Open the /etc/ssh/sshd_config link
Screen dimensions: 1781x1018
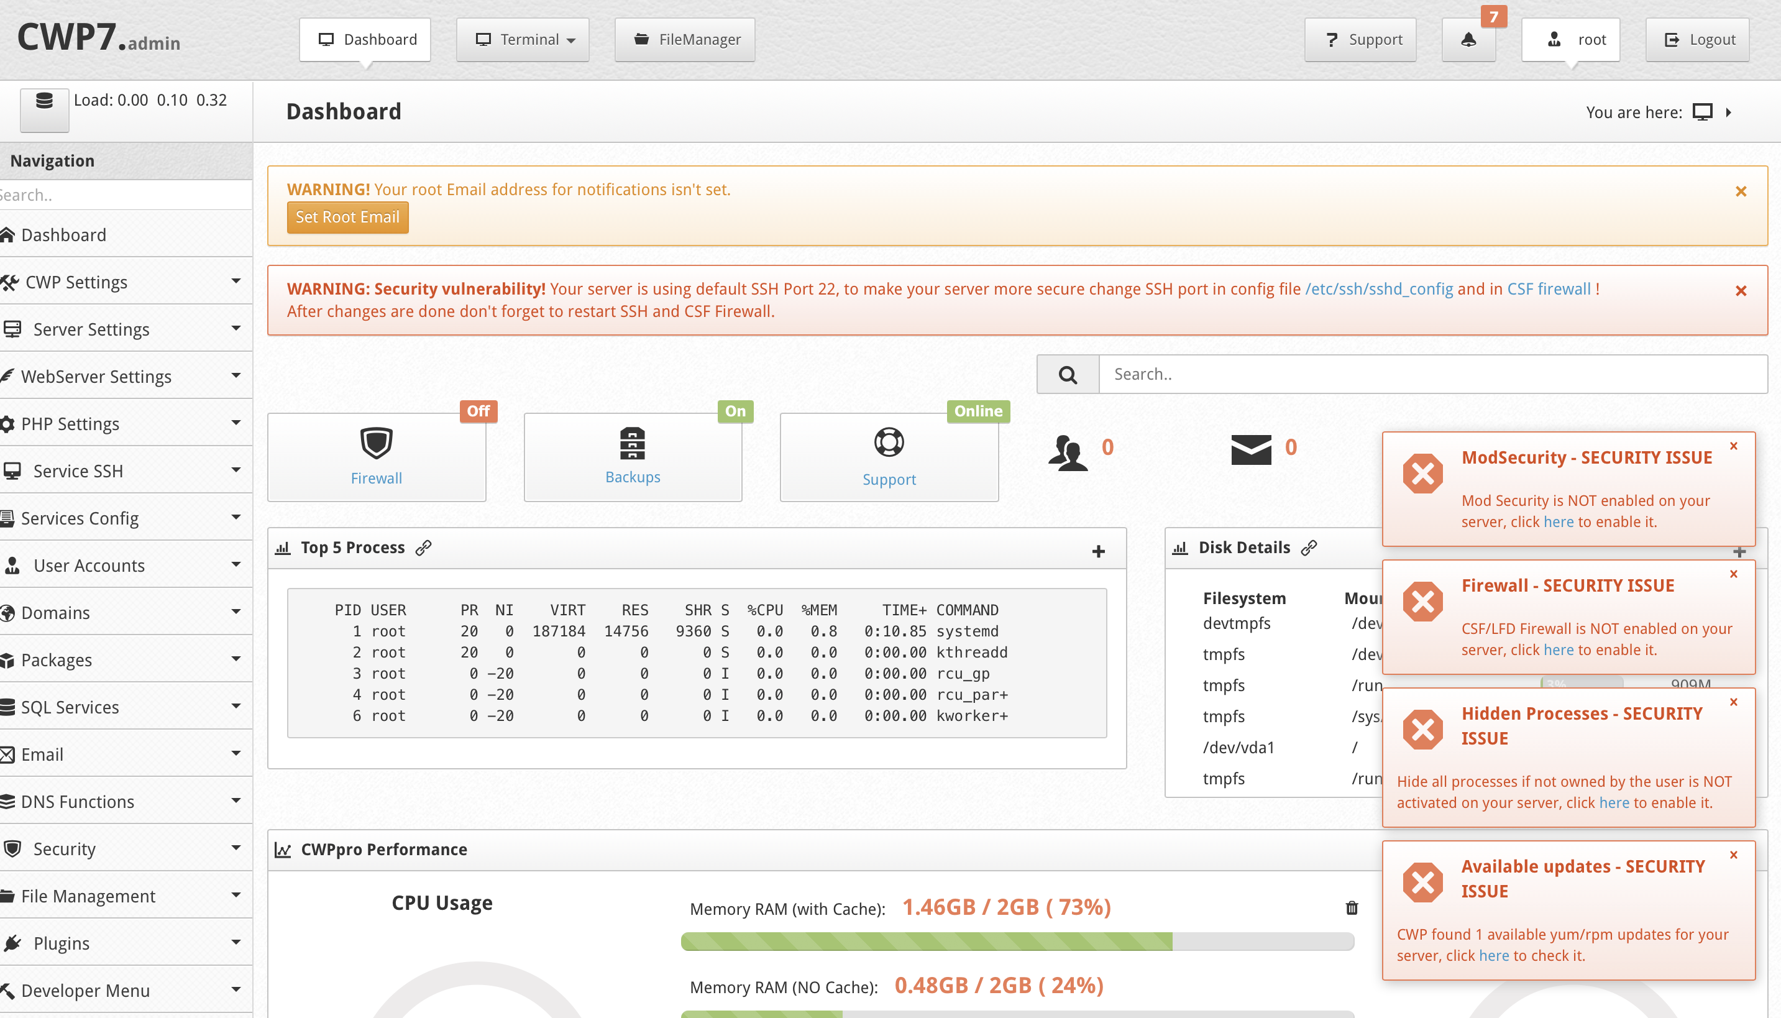(x=1379, y=289)
